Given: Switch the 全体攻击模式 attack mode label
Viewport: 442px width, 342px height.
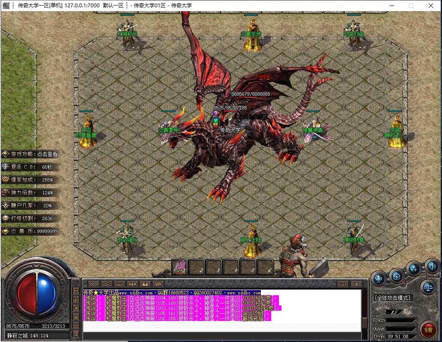Looking at the screenshot, I should pos(393,298).
